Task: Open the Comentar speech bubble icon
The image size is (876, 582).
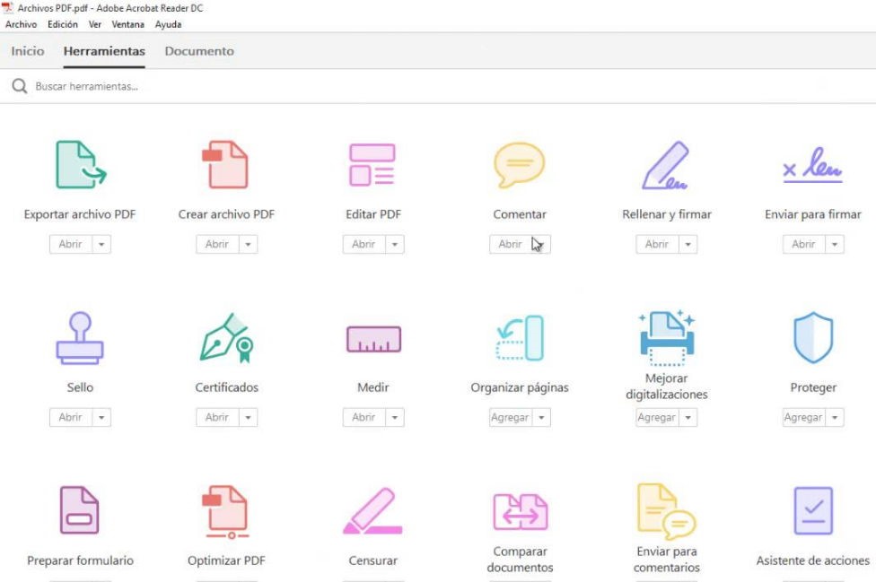Action: (x=519, y=165)
